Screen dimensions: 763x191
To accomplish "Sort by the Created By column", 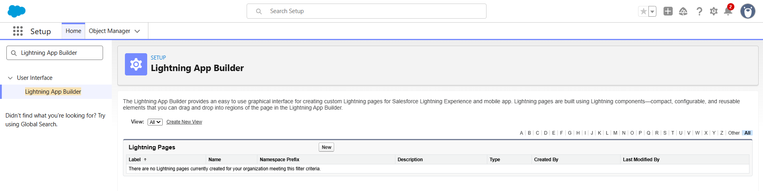I will pos(546,160).
